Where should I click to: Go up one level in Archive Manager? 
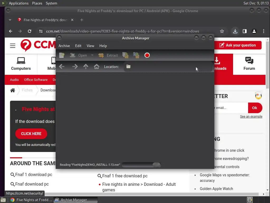[x=86, y=67]
